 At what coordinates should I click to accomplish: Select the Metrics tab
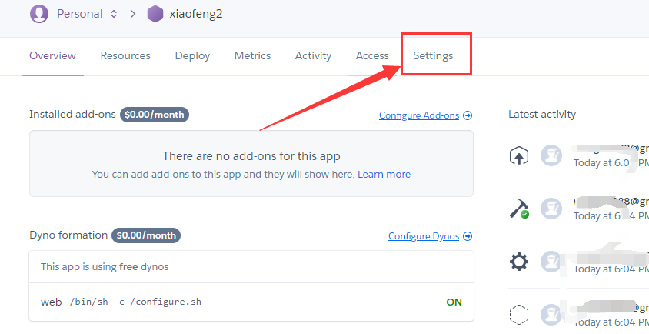[252, 55]
